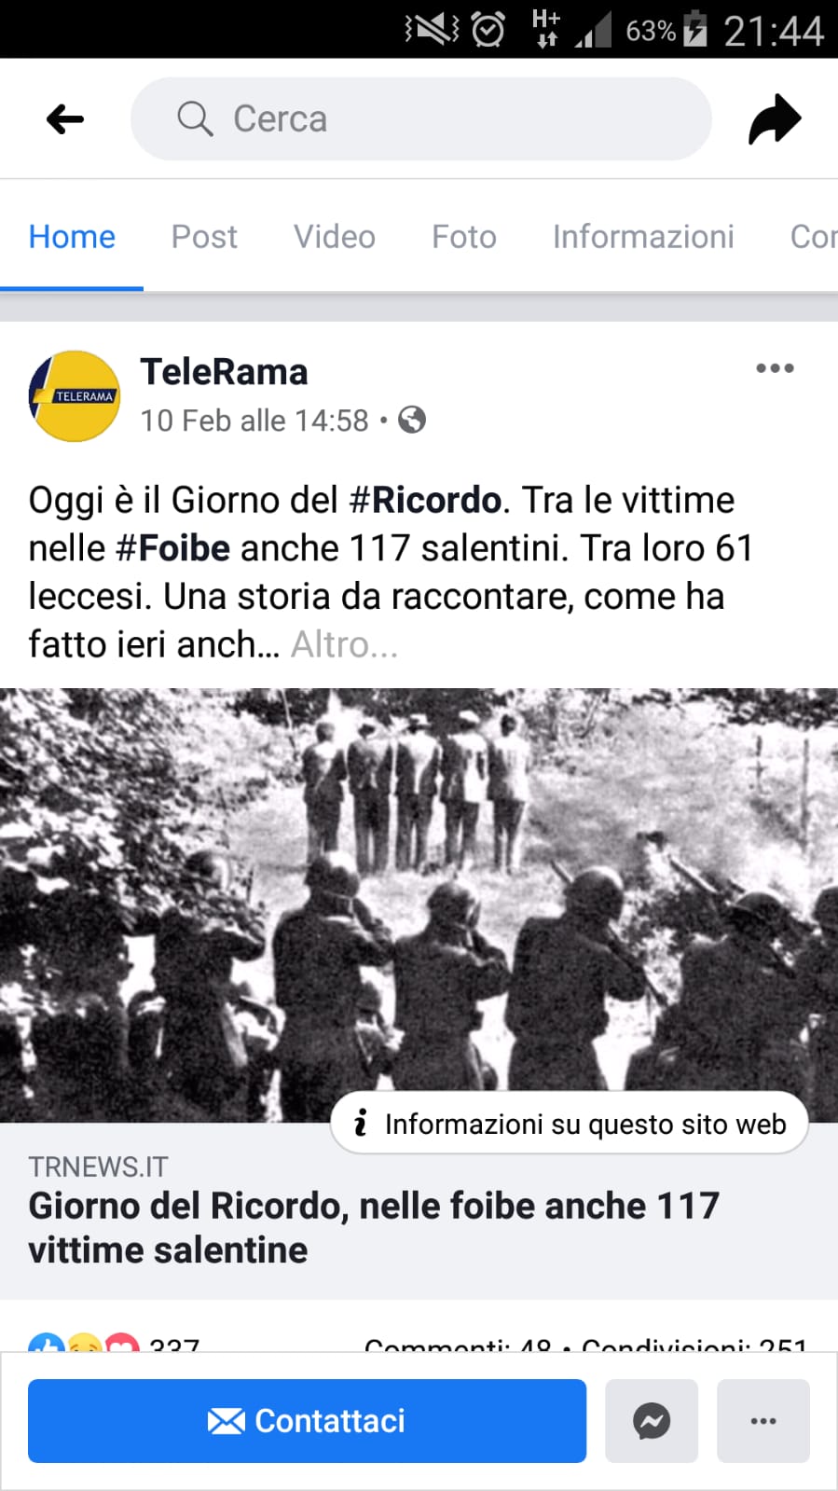
Task: Select the Home tab
Action: [72, 237]
